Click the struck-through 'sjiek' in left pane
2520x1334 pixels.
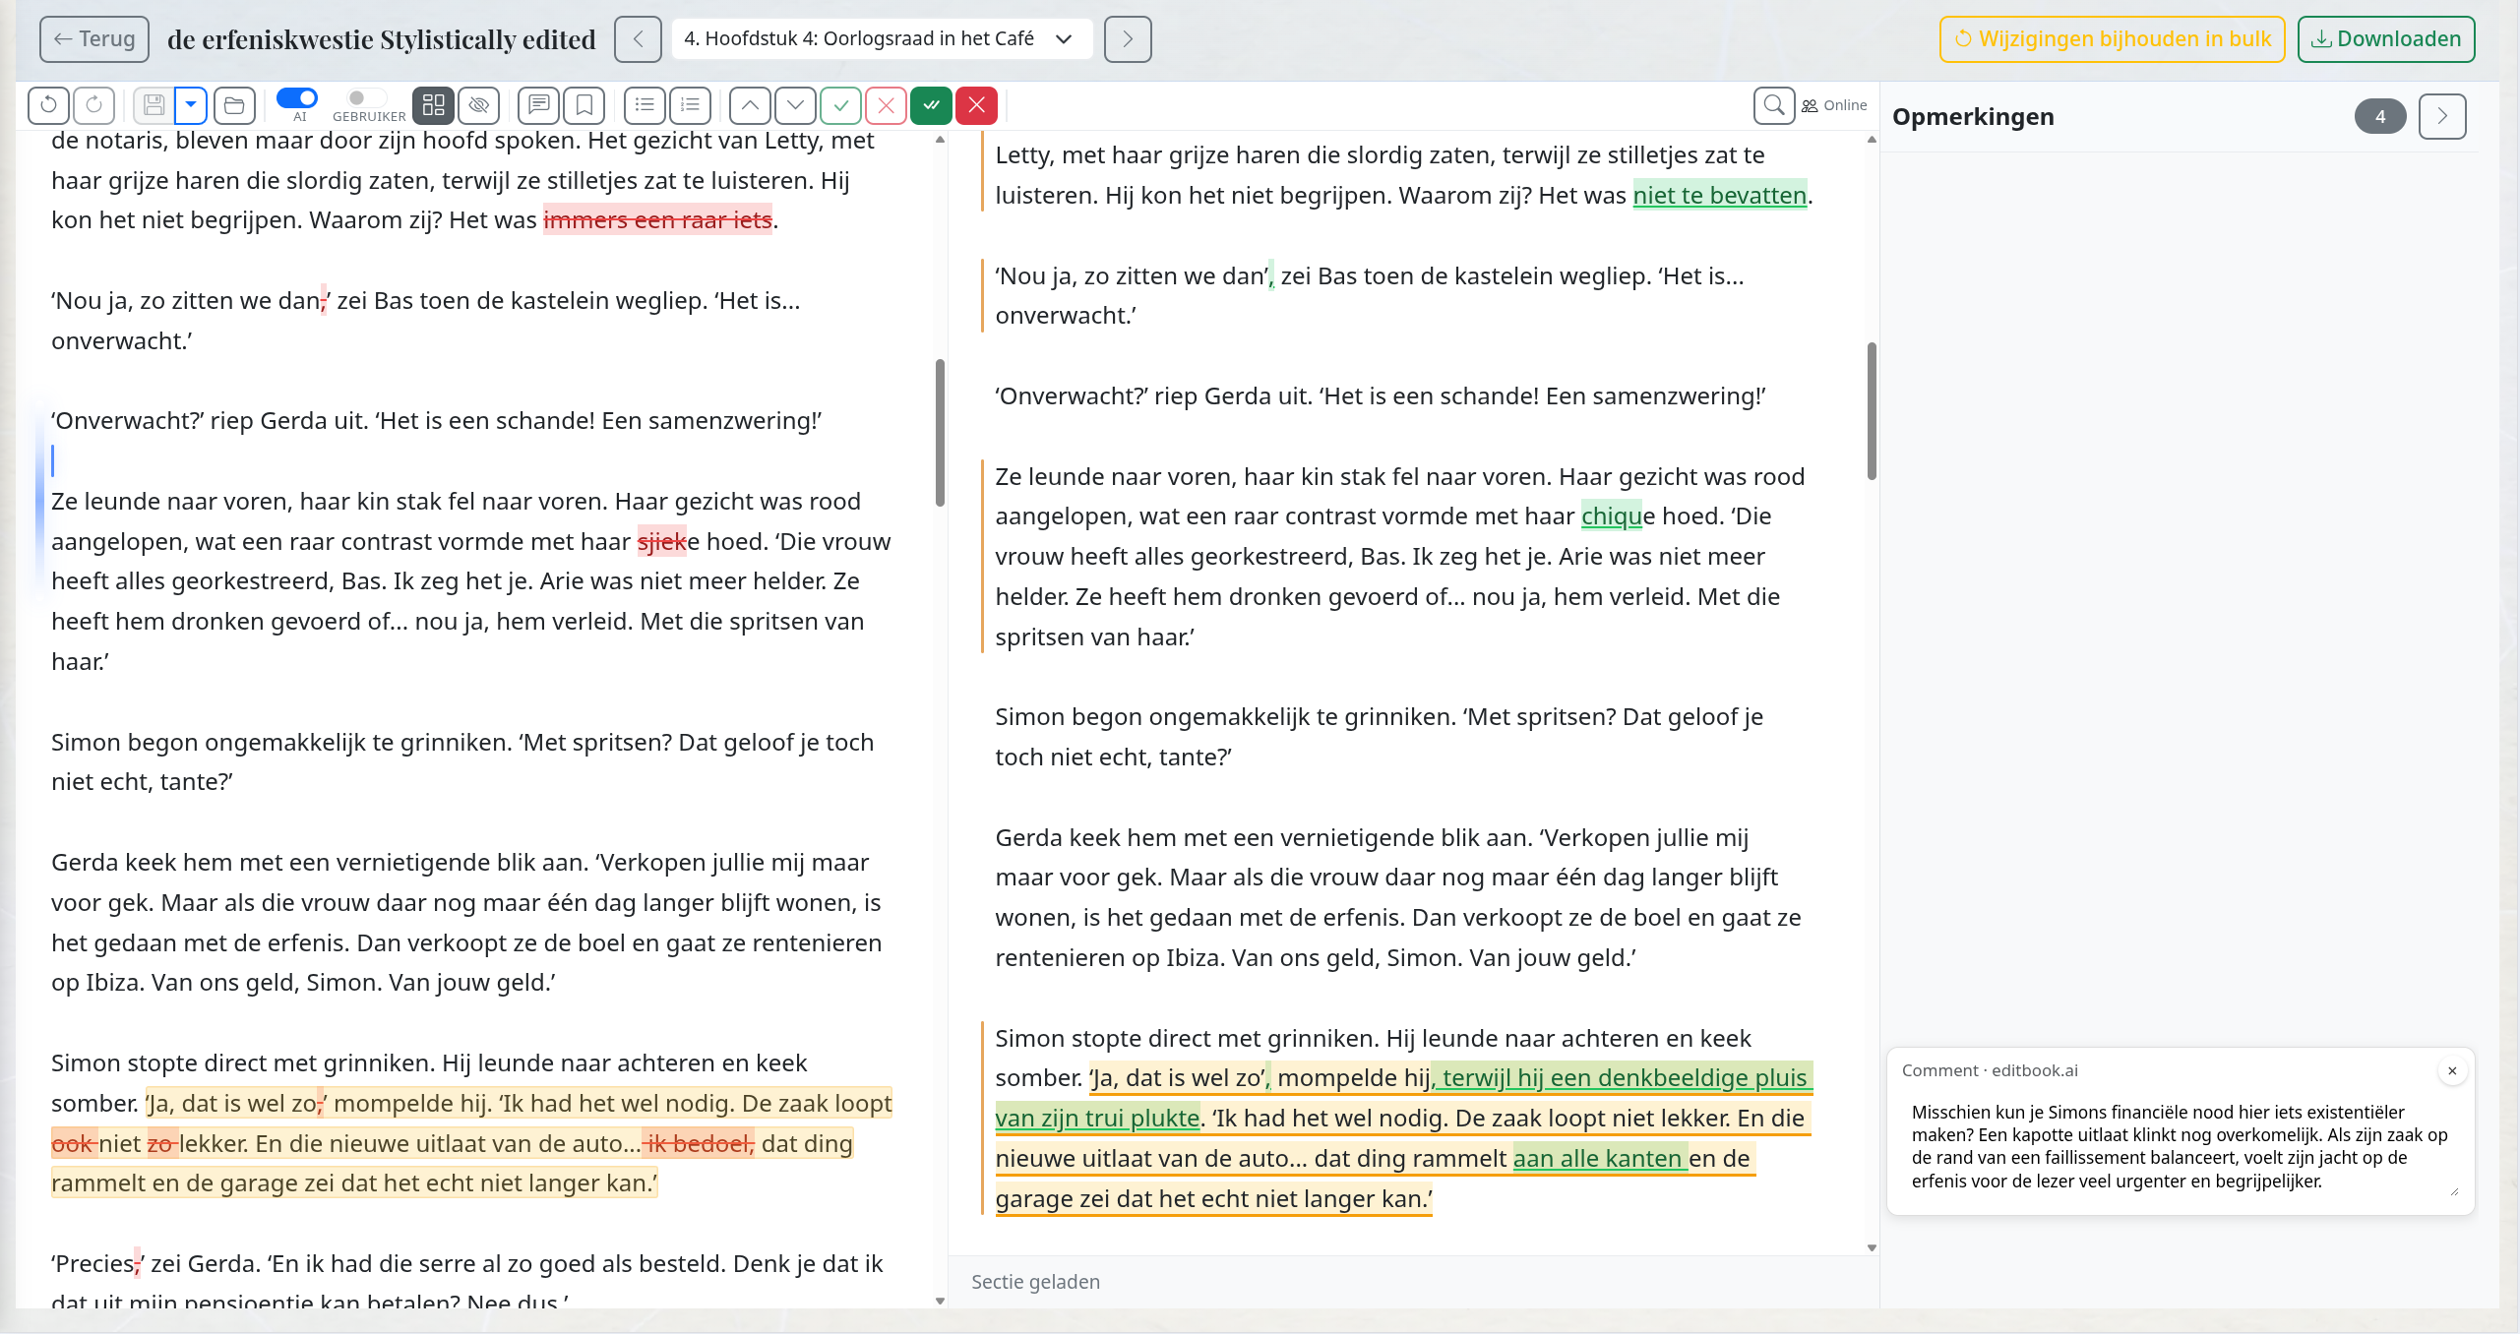tap(661, 542)
